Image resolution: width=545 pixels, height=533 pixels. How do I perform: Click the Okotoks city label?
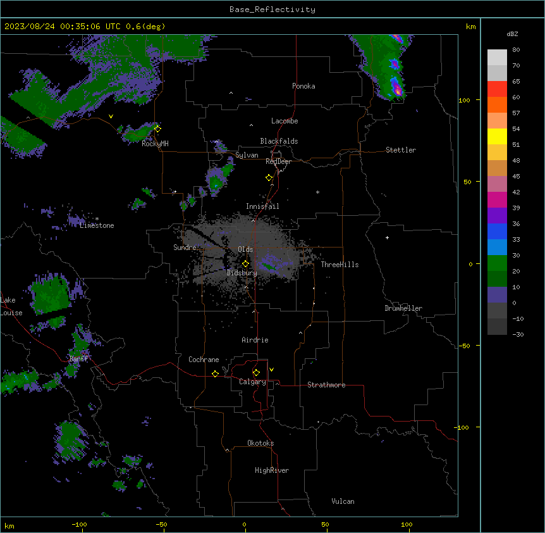coord(260,443)
